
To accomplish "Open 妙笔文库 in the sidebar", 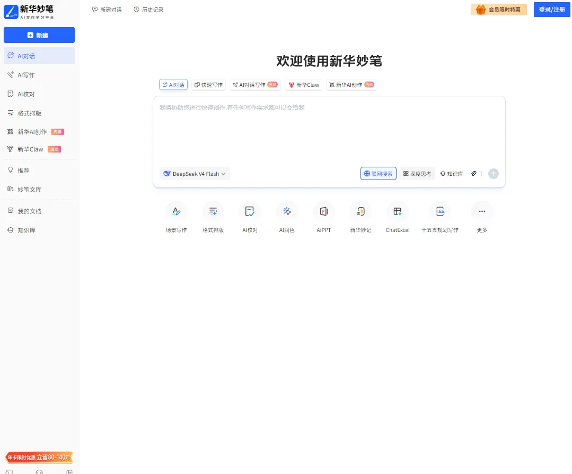I will pos(39,189).
